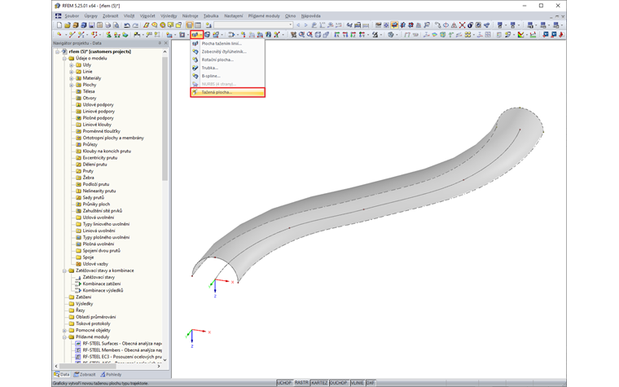Open the surface tool dropdown in toolbar

coord(201,35)
